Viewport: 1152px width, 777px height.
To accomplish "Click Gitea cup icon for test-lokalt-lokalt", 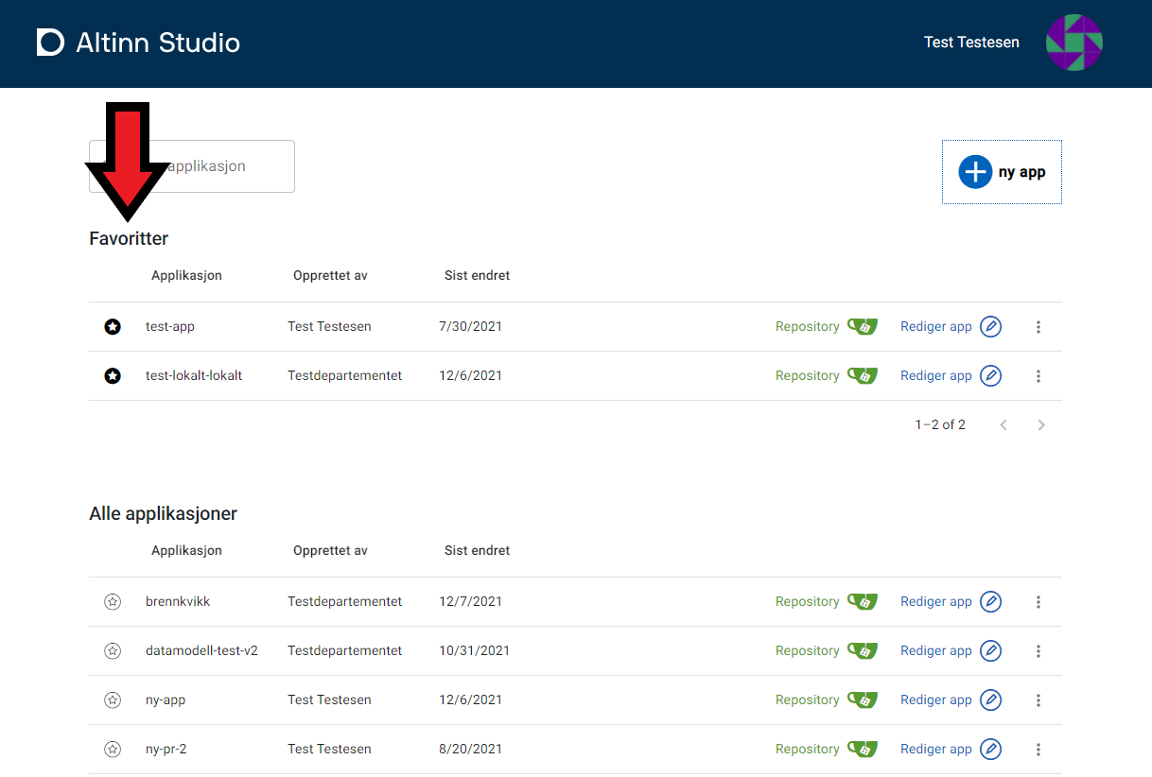I will (862, 375).
